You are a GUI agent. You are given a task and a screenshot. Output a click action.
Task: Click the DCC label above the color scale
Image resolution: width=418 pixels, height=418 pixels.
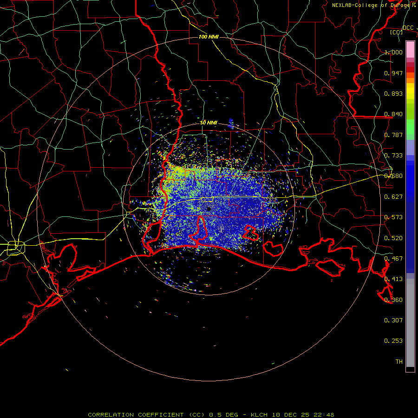pyautogui.click(x=408, y=28)
